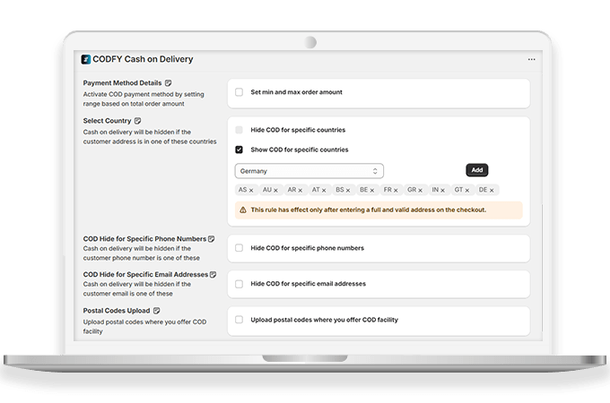The width and height of the screenshot is (610, 403).
Task: Click the note icon beside Payment Method Details
Action: point(168,83)
